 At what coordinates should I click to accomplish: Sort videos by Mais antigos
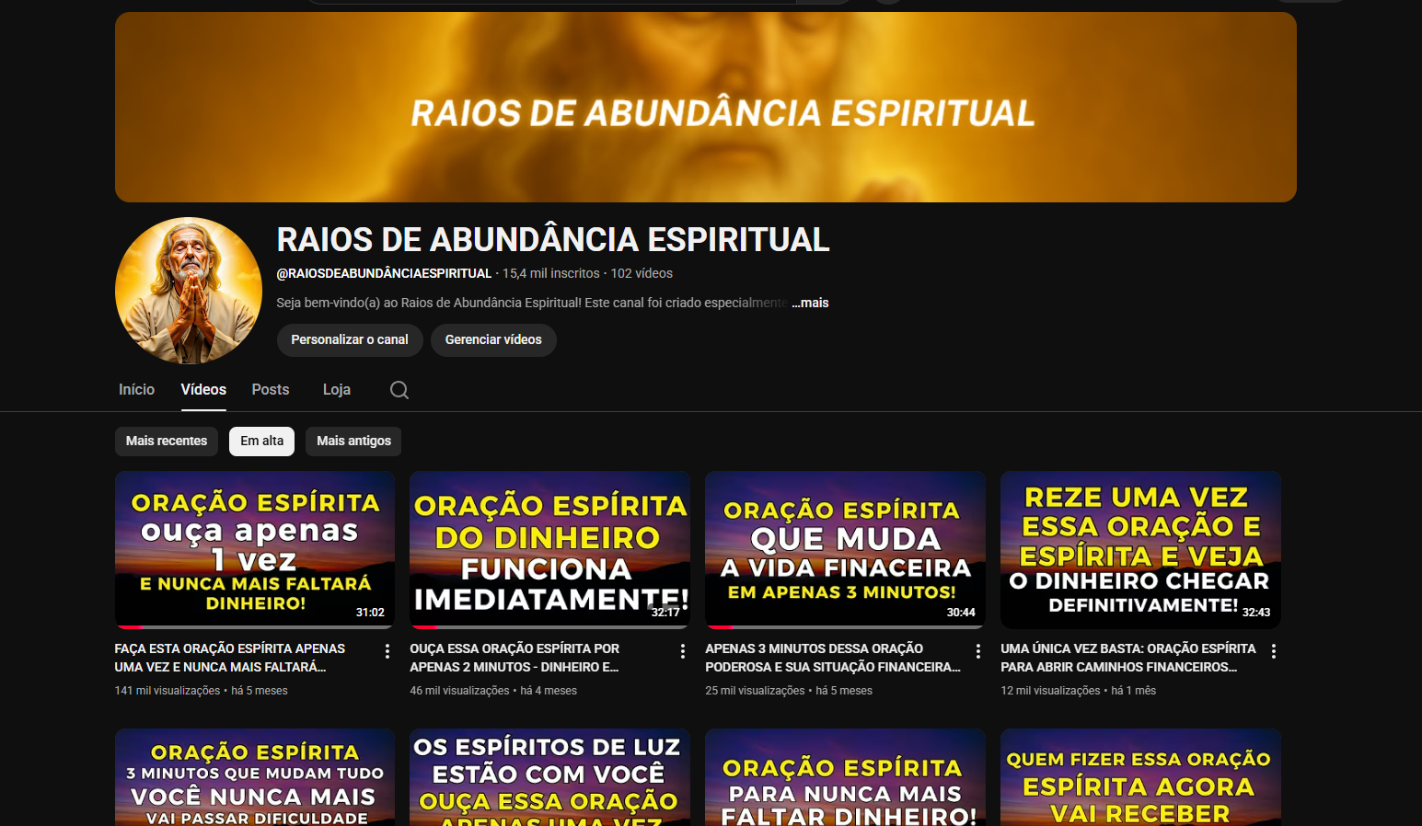click(353, 442)
